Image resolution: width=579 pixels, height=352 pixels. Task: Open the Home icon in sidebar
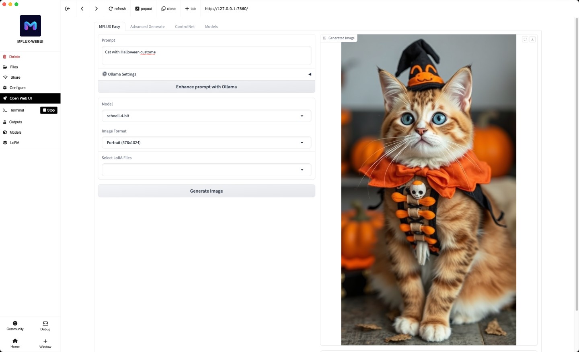point(15,343)
